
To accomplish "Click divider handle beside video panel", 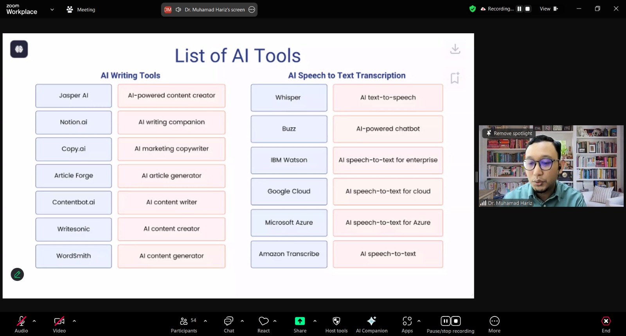I will pos(477,177).
